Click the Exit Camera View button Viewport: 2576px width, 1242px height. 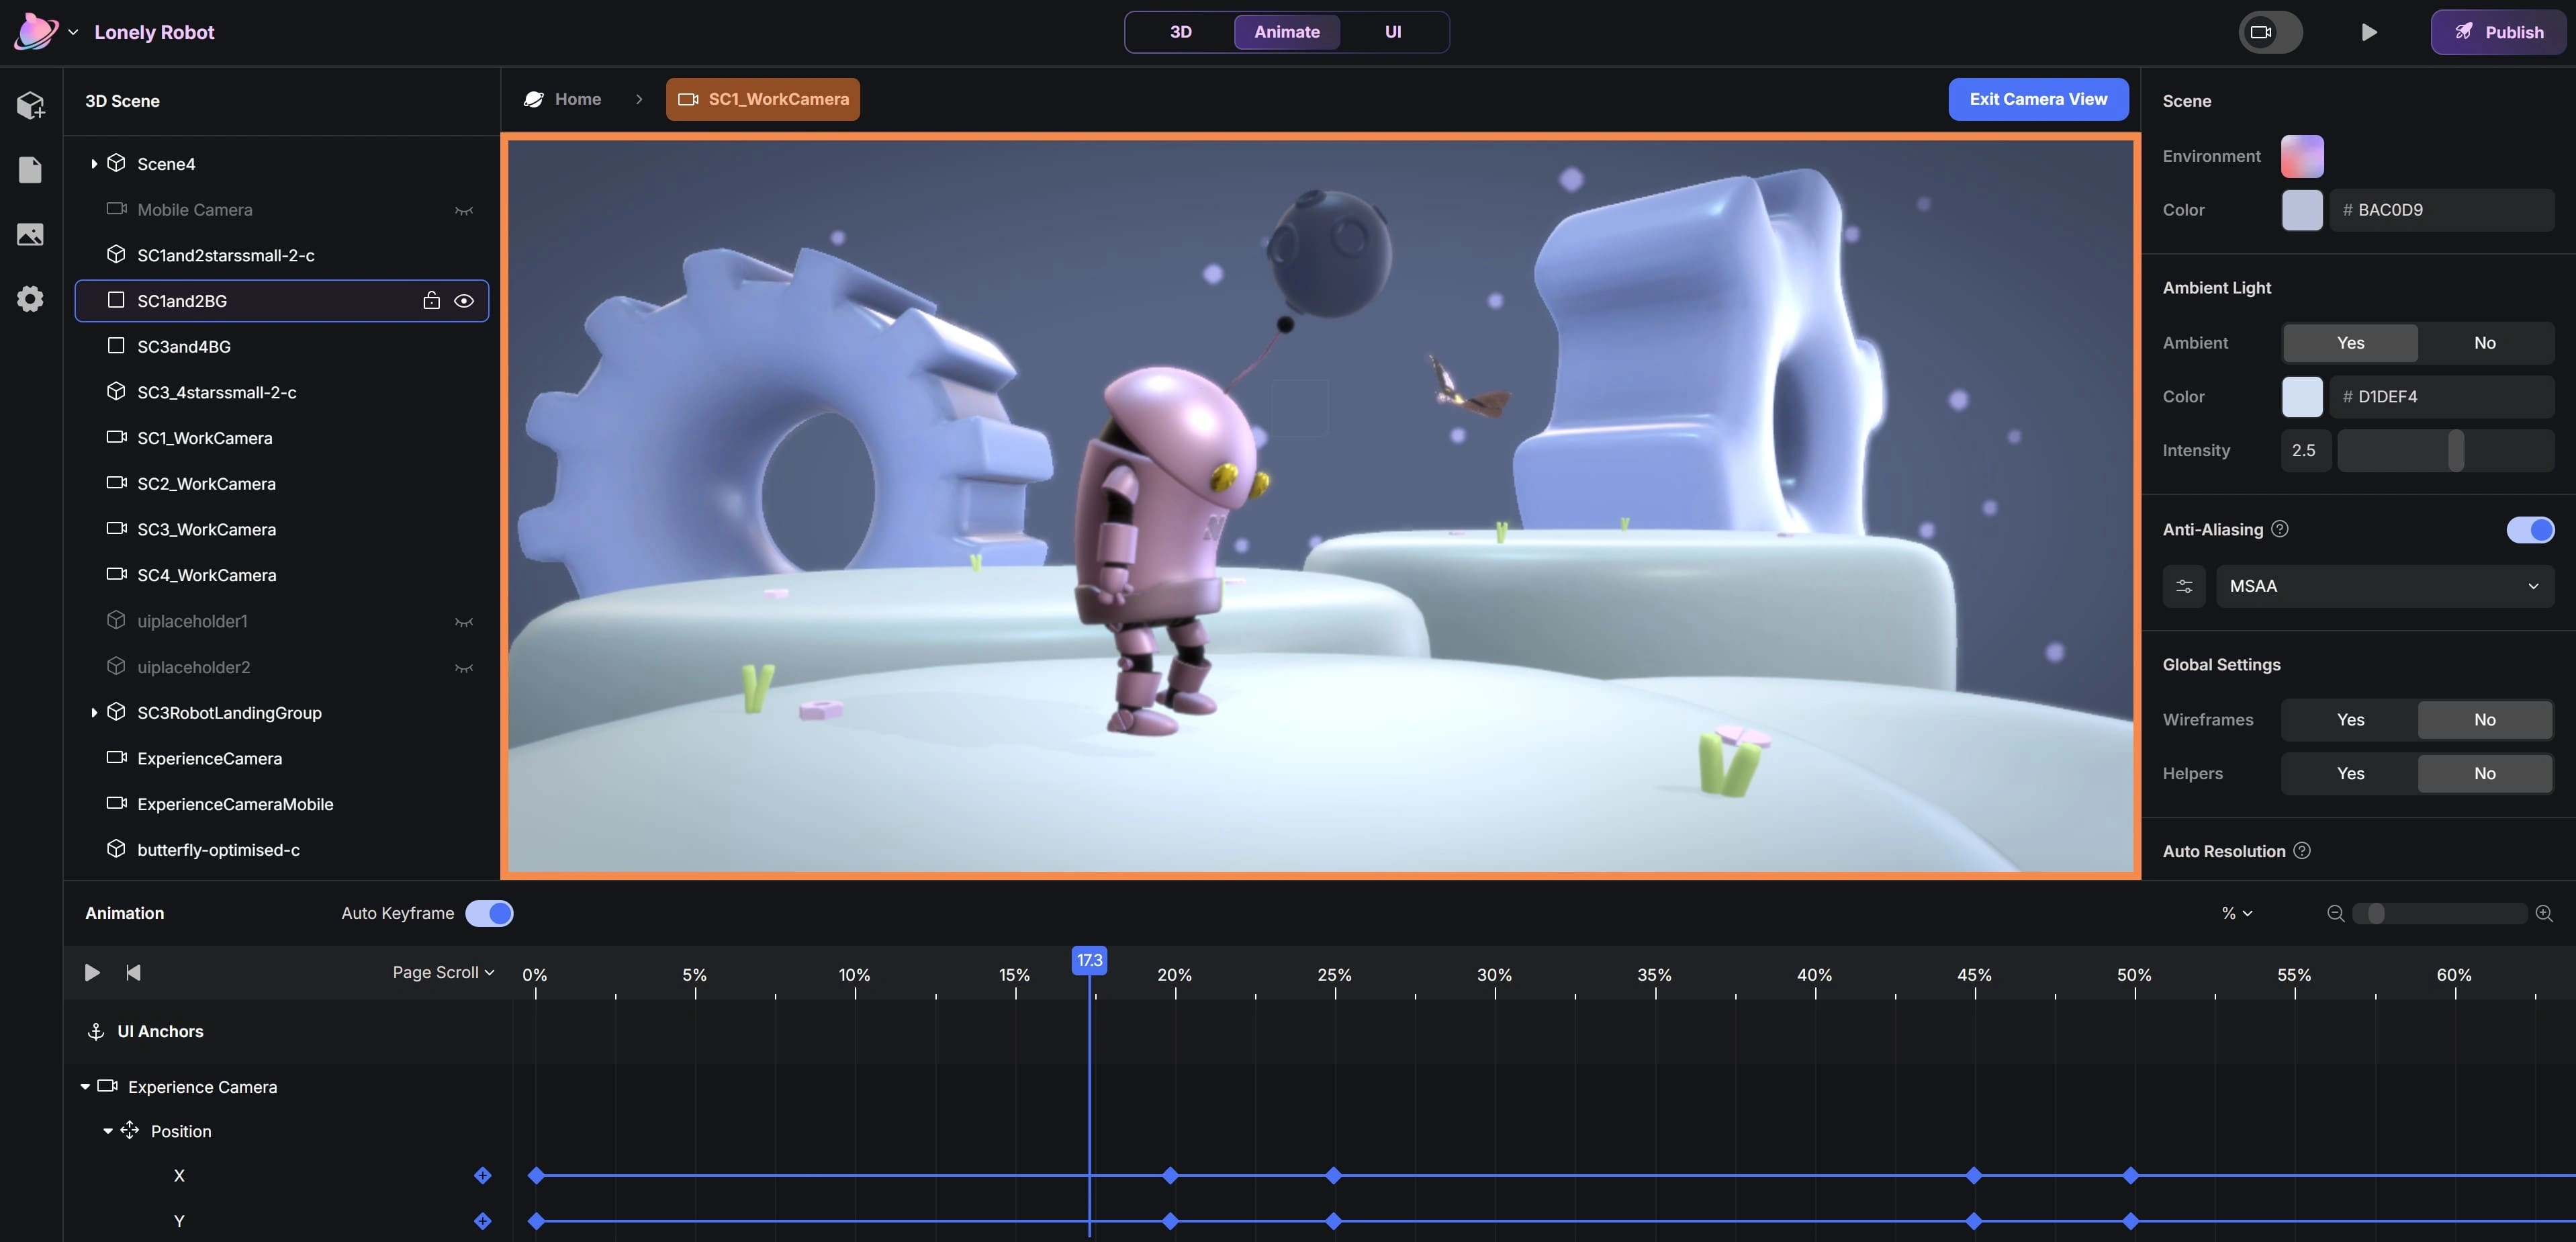coord(2038,99)
